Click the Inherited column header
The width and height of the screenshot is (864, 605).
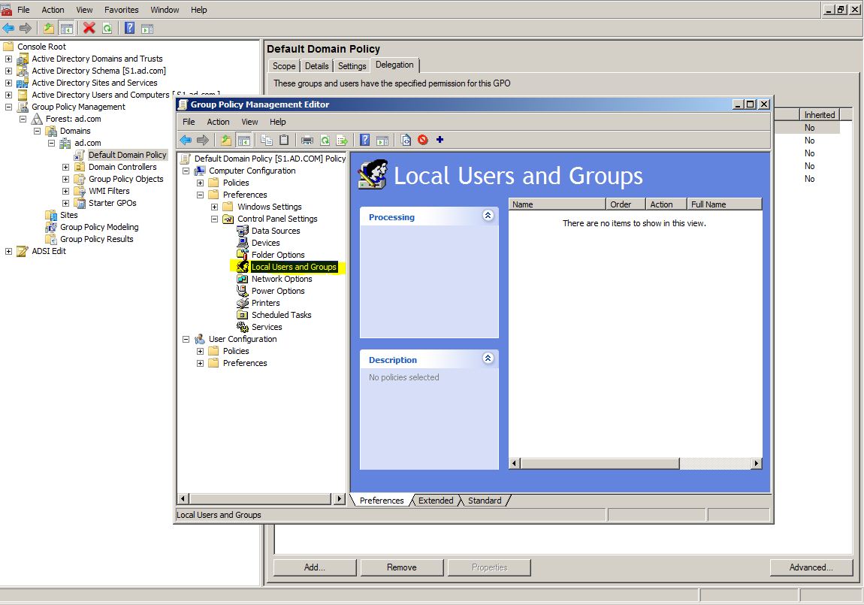click(x=820, y=114)
